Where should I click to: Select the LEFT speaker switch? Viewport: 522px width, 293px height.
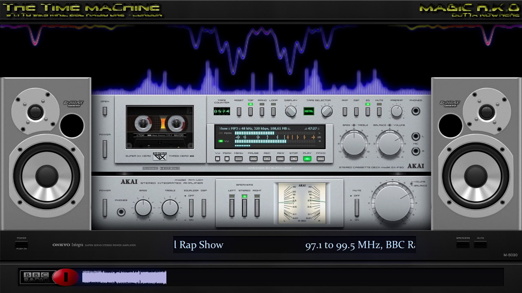(x=232, y=208)
